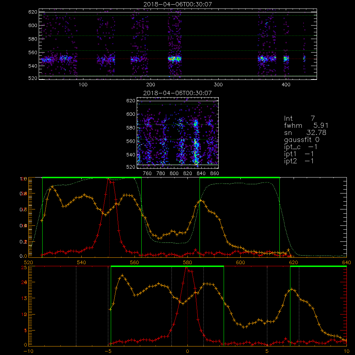
Task: Click x-axis label 5 under the bottom plot
Action: pyautogui.click(x=267, y=351)
